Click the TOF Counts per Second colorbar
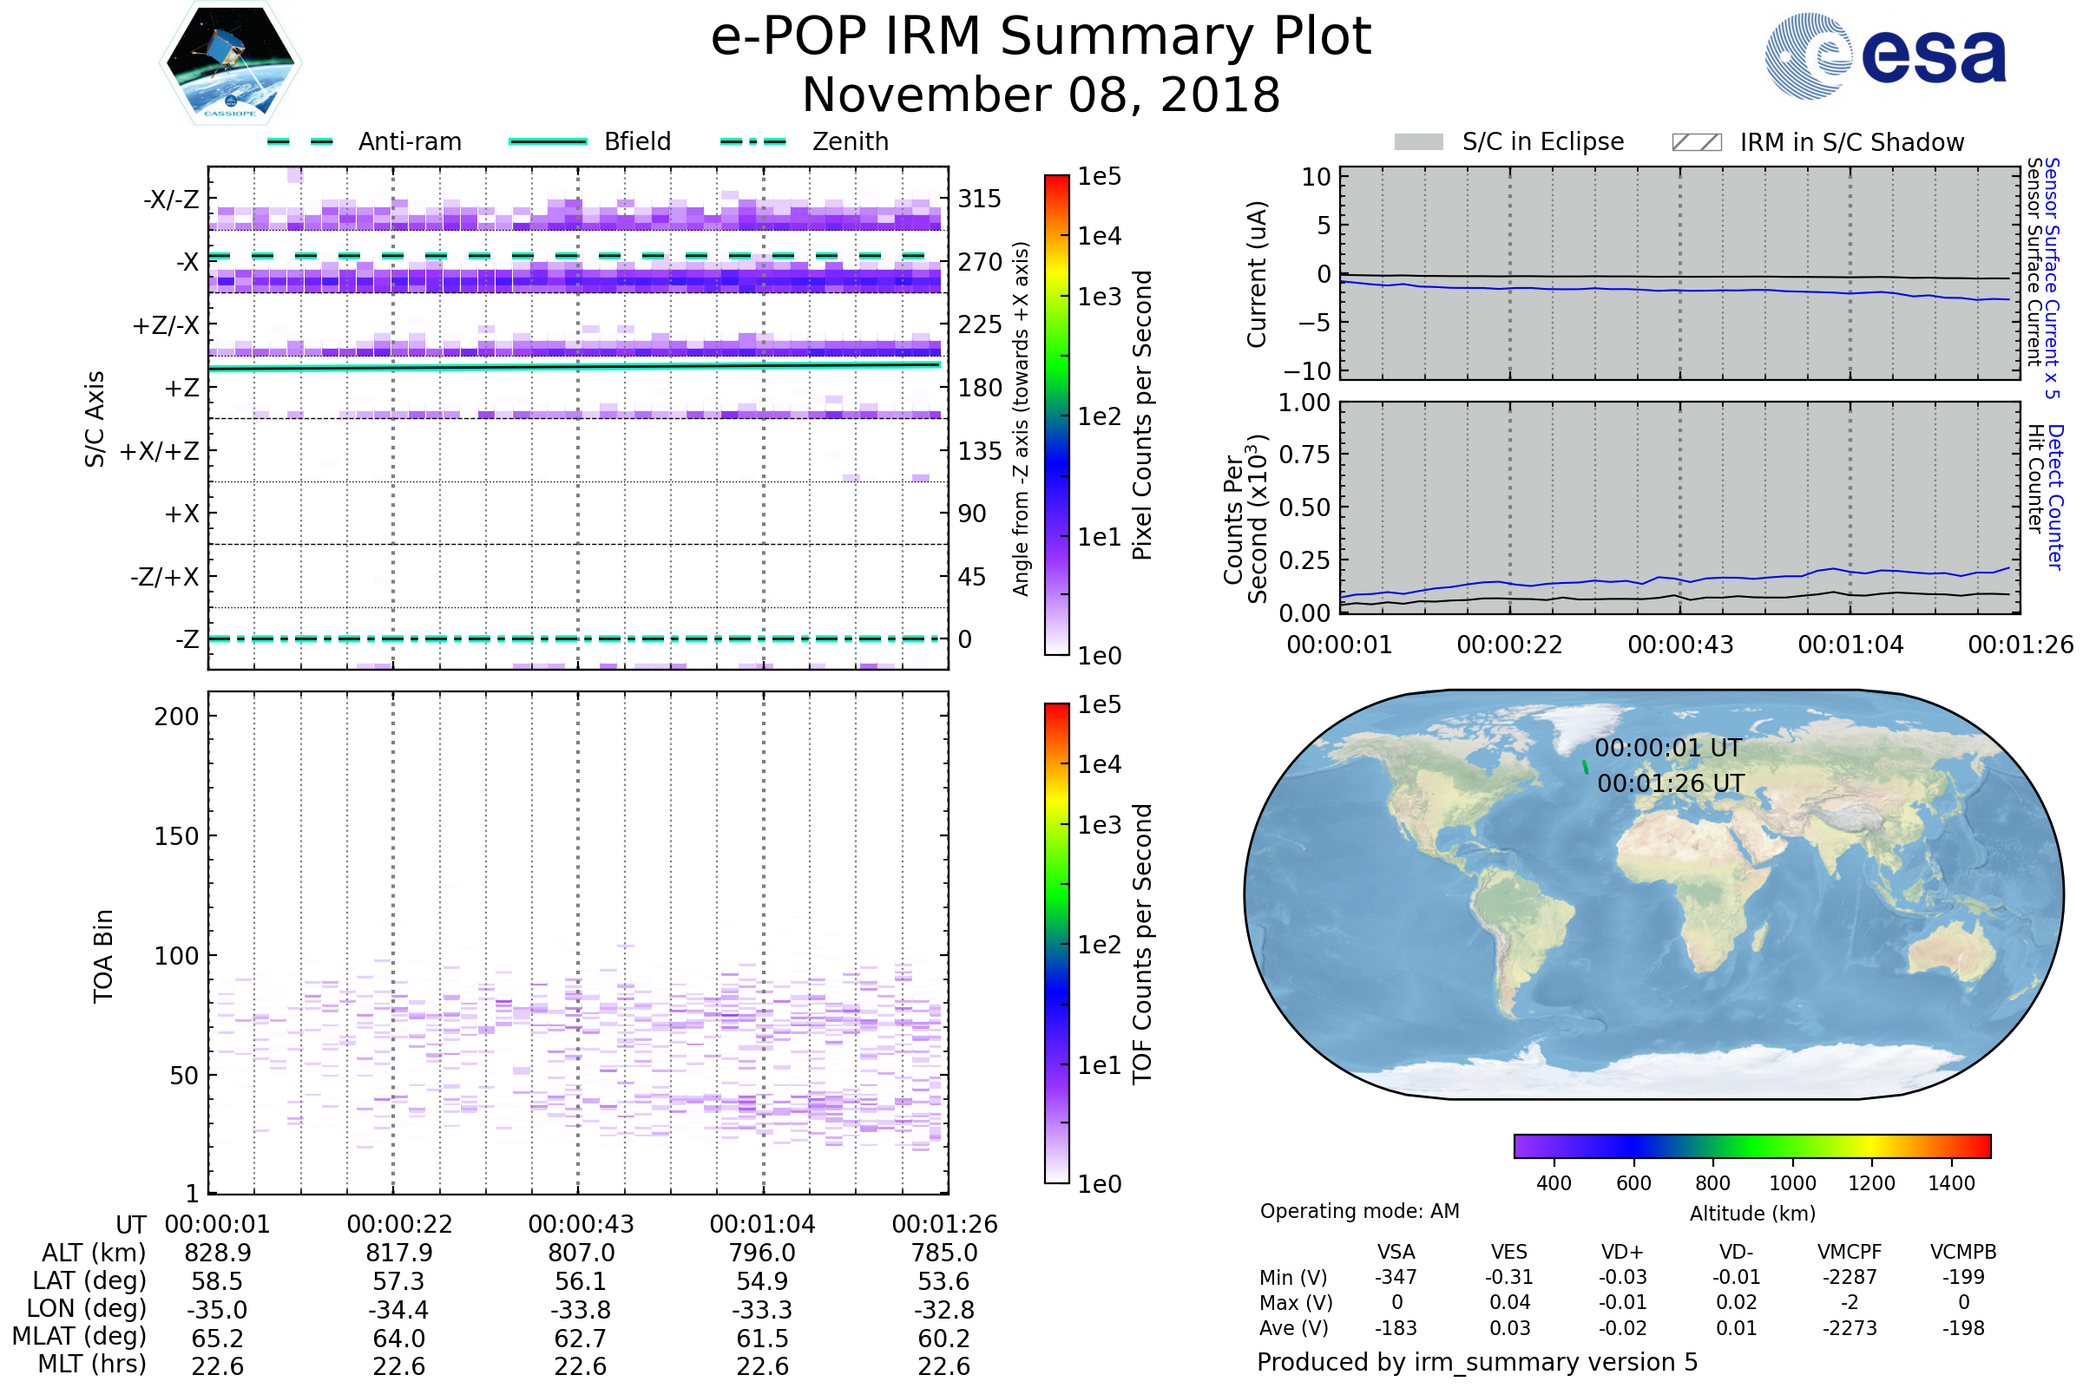The image size is (2083, 1388). point(1056,943)
